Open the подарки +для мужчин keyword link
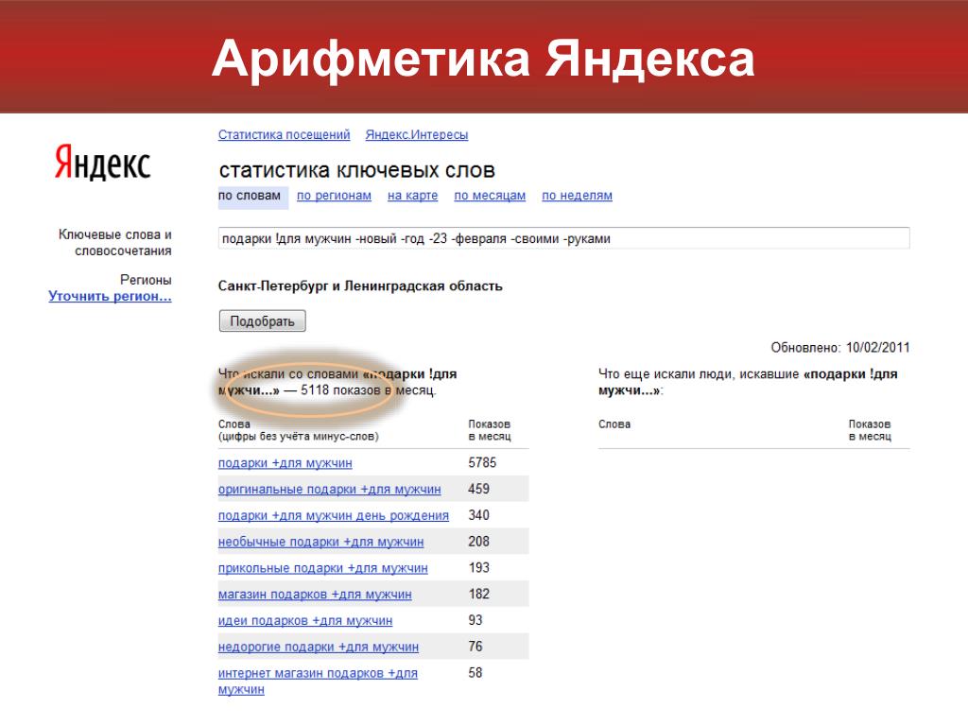 pyautogui.click(x=285, y=463)
